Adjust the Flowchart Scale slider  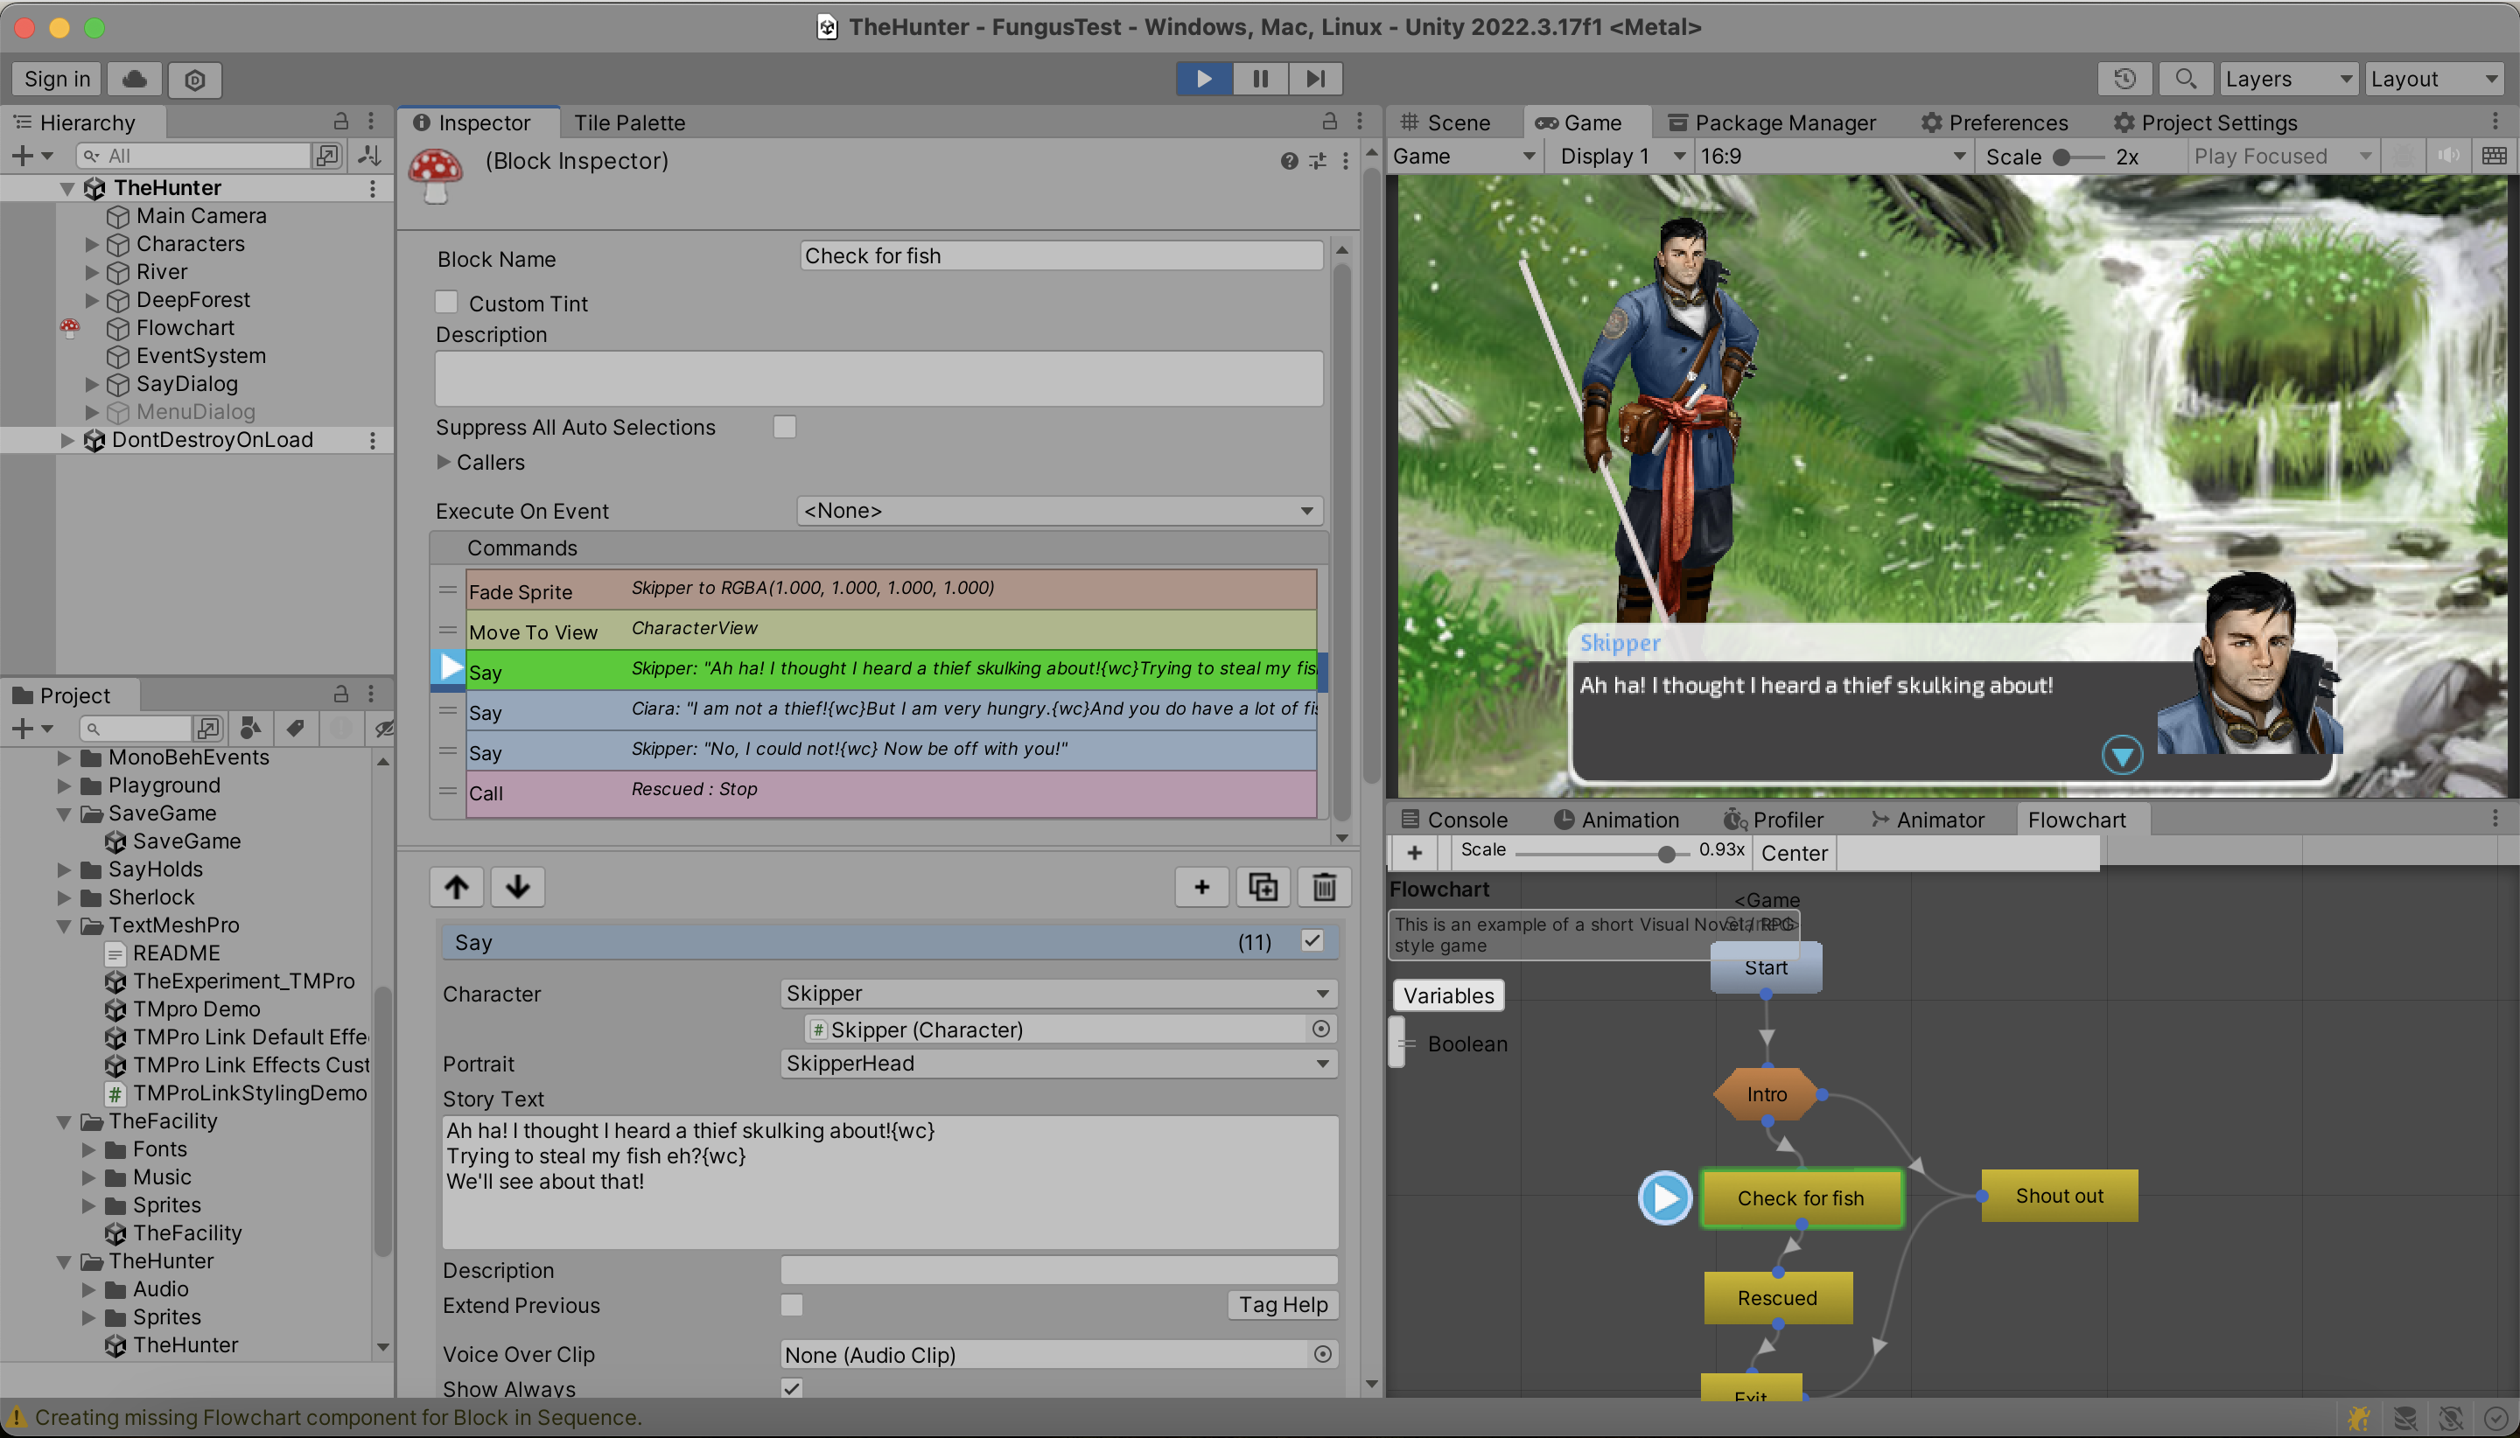1665,854
